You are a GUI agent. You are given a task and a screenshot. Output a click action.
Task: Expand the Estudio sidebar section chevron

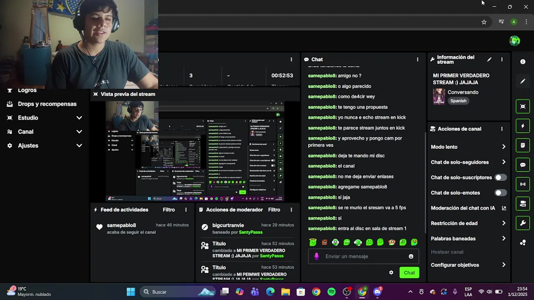tap(79, 118)
